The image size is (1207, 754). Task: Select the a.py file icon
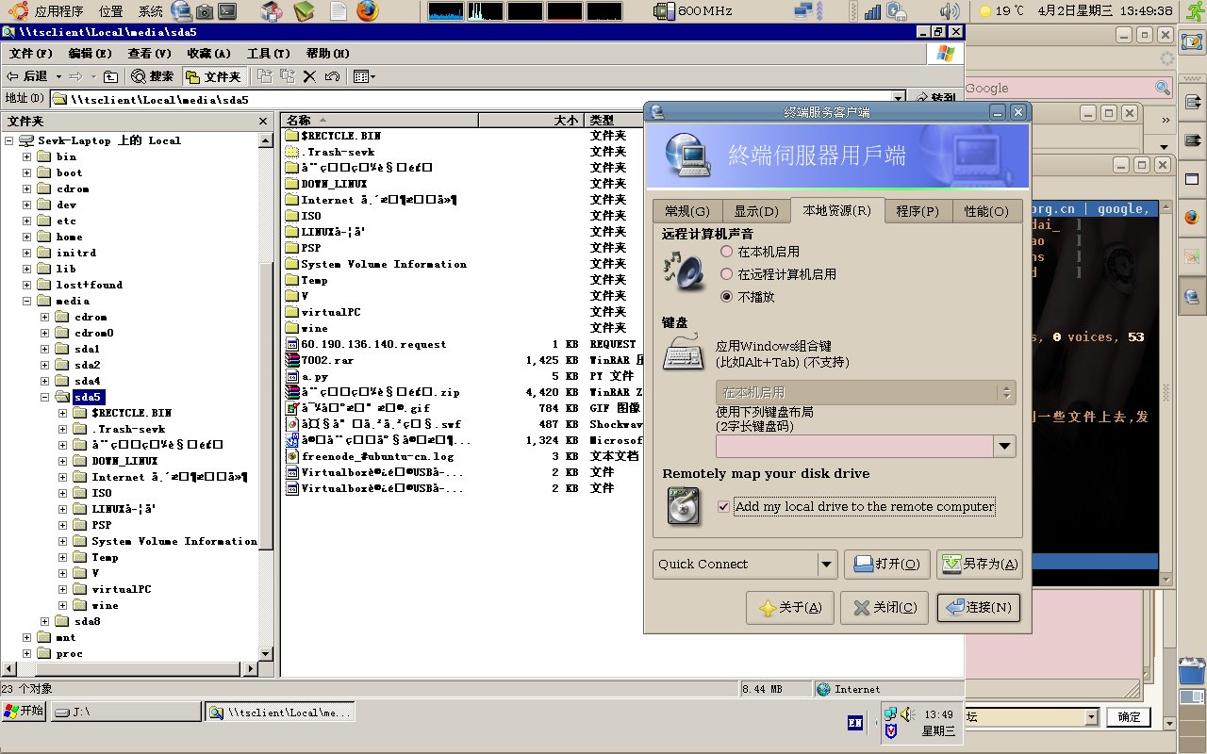point(291,376)
